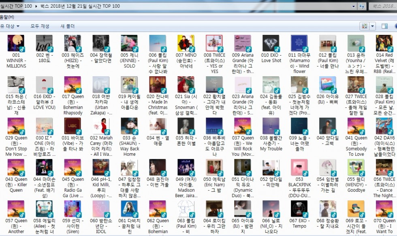The image size is (397, 236).
Task: Open the change view icon button
Action: coord(365,26)
